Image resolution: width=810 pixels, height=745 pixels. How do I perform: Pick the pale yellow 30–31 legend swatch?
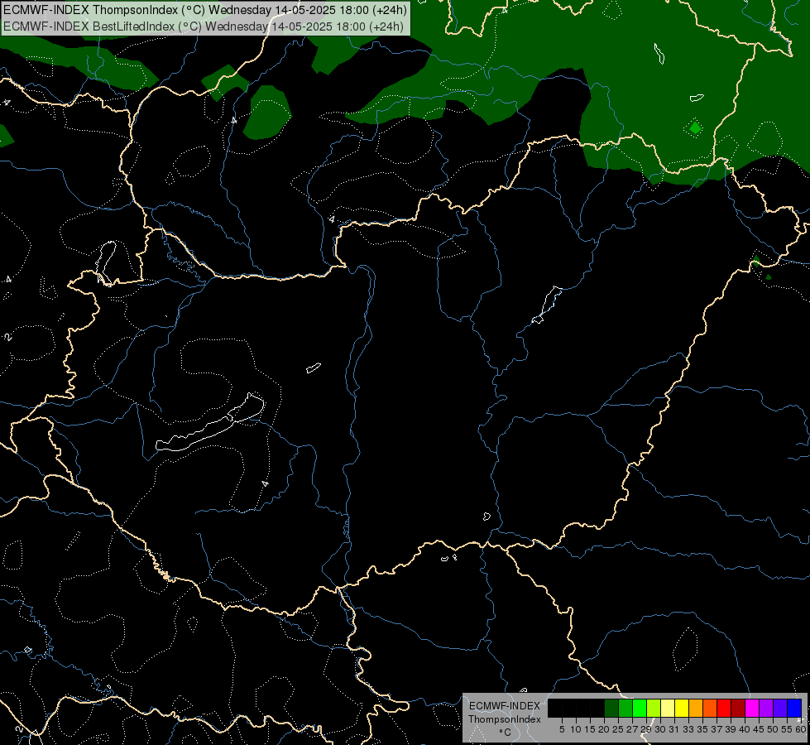coord(668,708)
